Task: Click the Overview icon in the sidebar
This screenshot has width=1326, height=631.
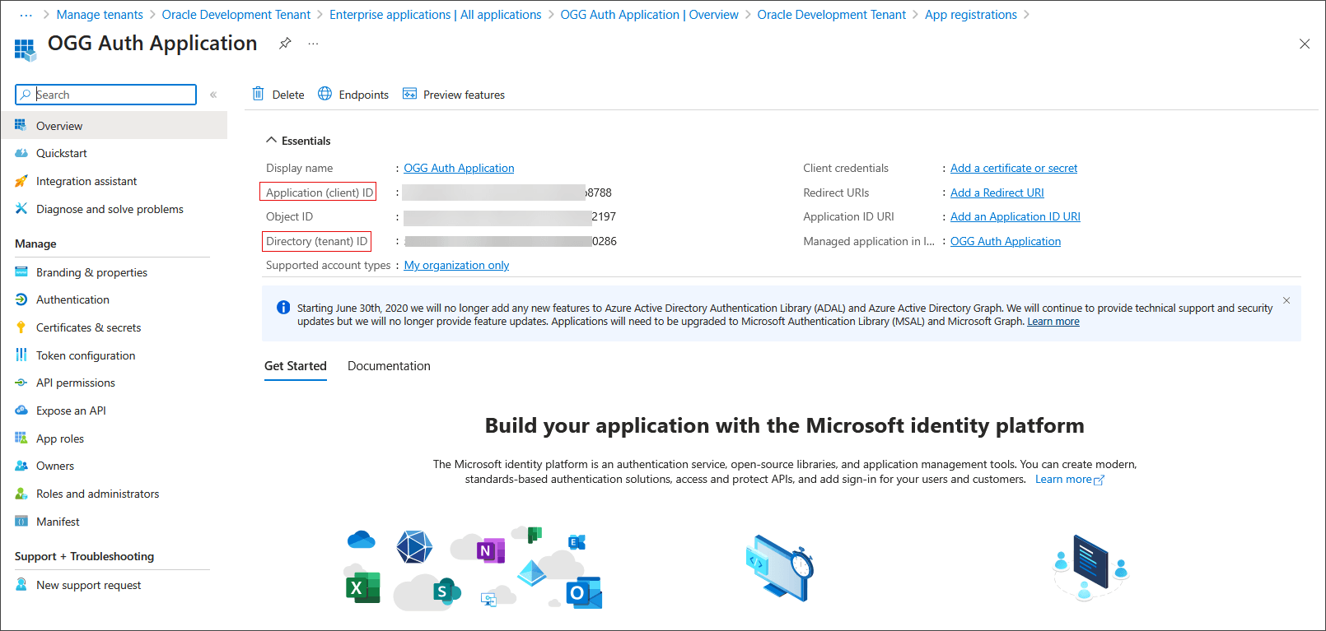Action: pyautogui.click(x=21, y=125)
